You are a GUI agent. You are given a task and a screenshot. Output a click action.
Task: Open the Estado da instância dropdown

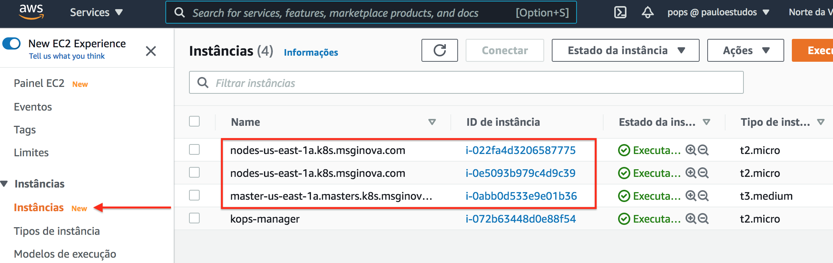point(625,50)
